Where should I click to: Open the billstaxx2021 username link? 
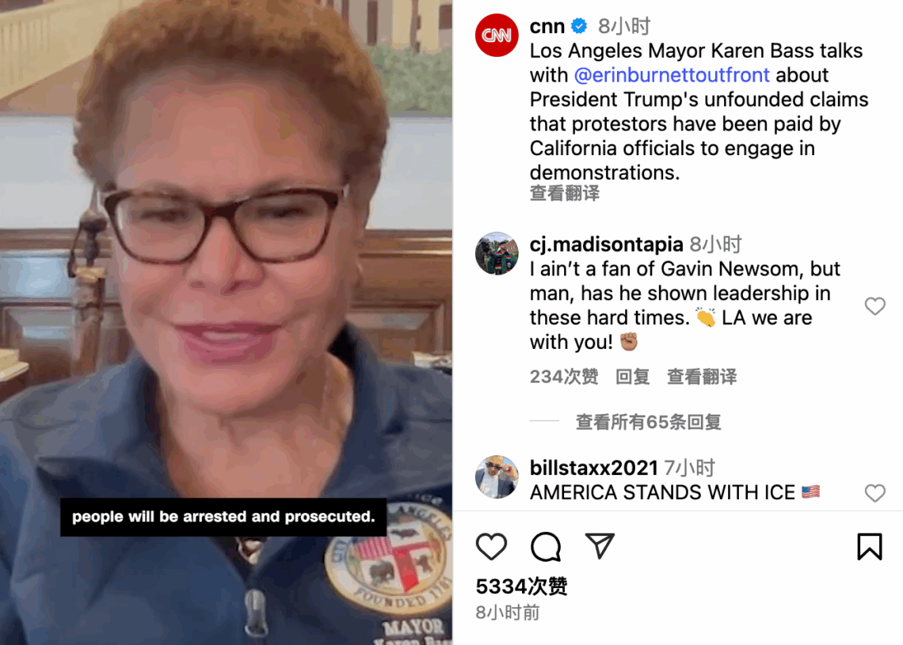click(594, 468)
